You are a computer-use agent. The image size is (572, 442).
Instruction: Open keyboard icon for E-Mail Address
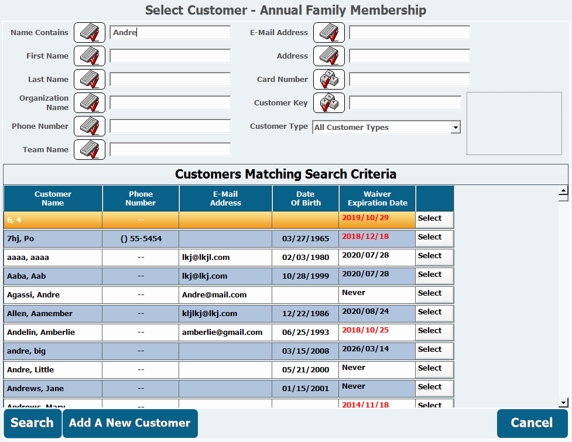(328, 32)
